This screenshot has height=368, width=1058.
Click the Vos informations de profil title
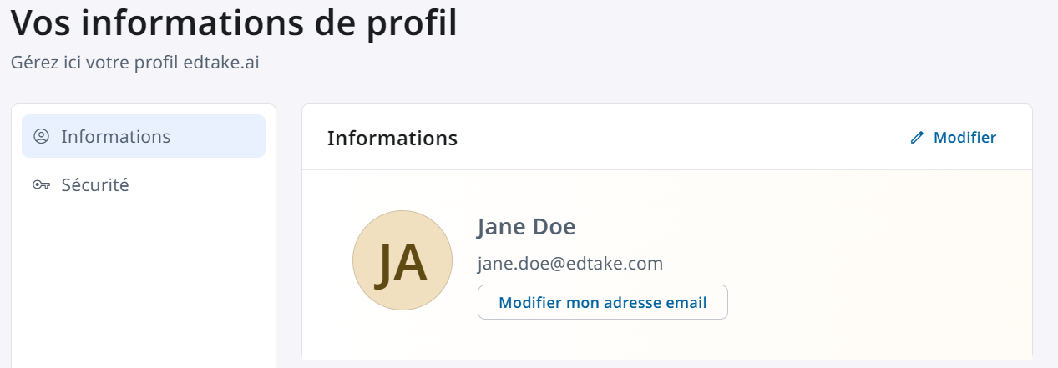click(x=234, y=23)
